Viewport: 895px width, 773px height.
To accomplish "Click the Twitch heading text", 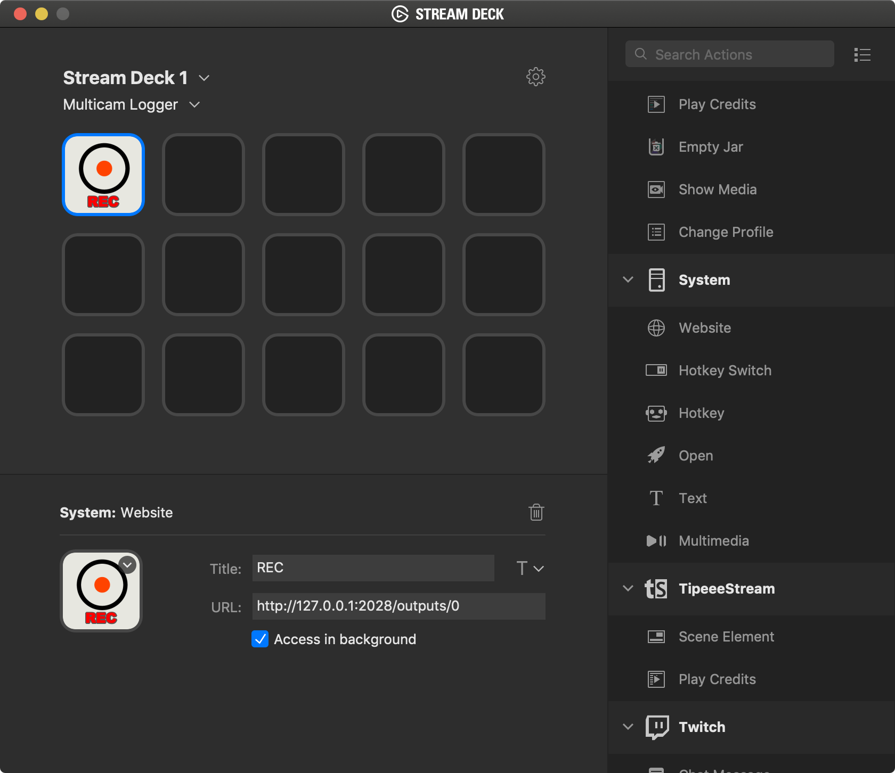I will point(702,727).
